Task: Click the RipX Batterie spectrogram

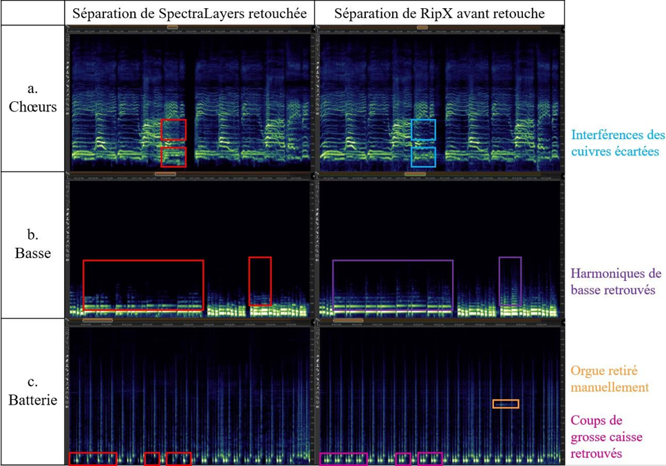Action: pos(440,396)
